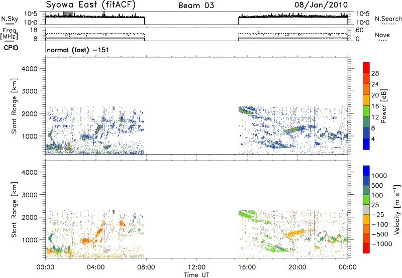Click the 'Freq. [MHz]' label
The width and height of the screenshot is (402, 278).
pos(10,34)
